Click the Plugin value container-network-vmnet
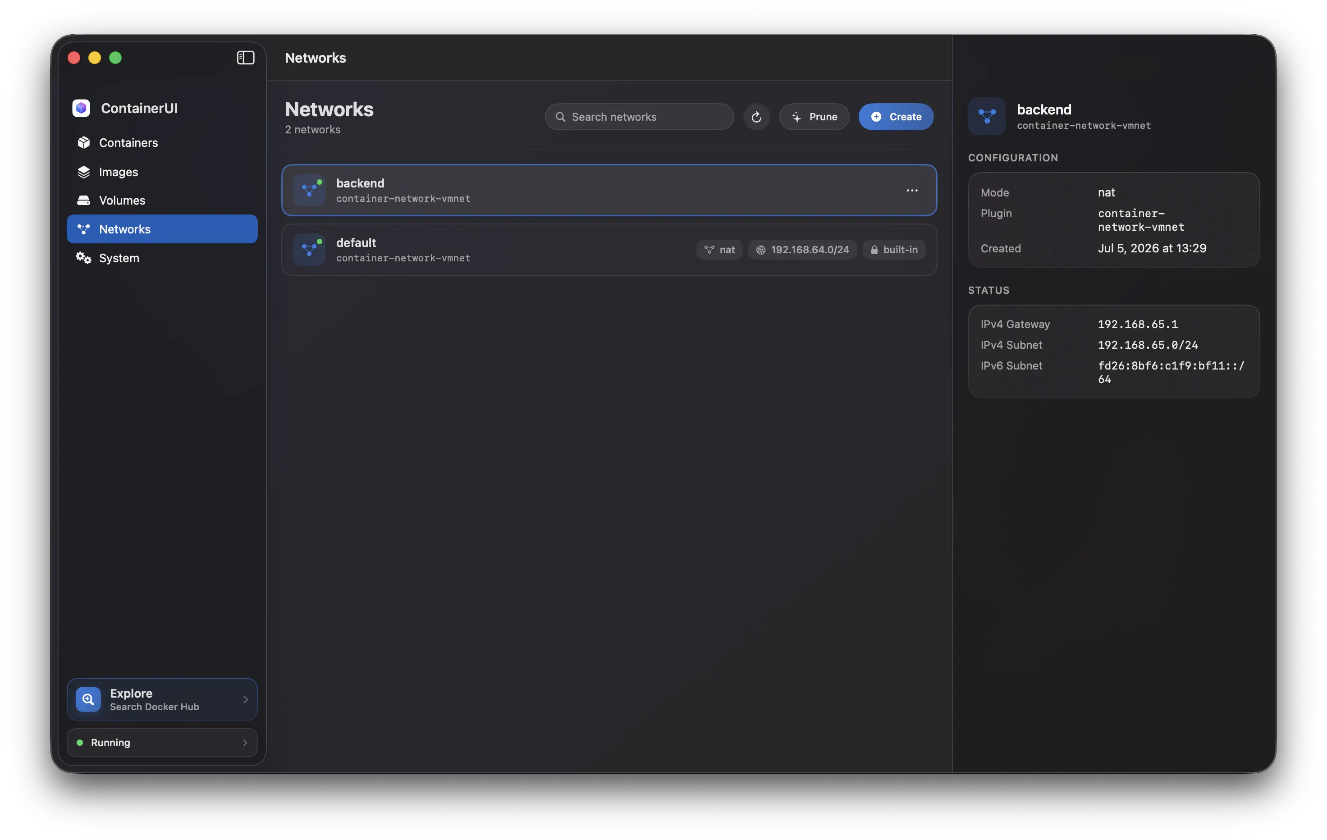This screenshot has height=840, width=1327. coord(1141,220)
